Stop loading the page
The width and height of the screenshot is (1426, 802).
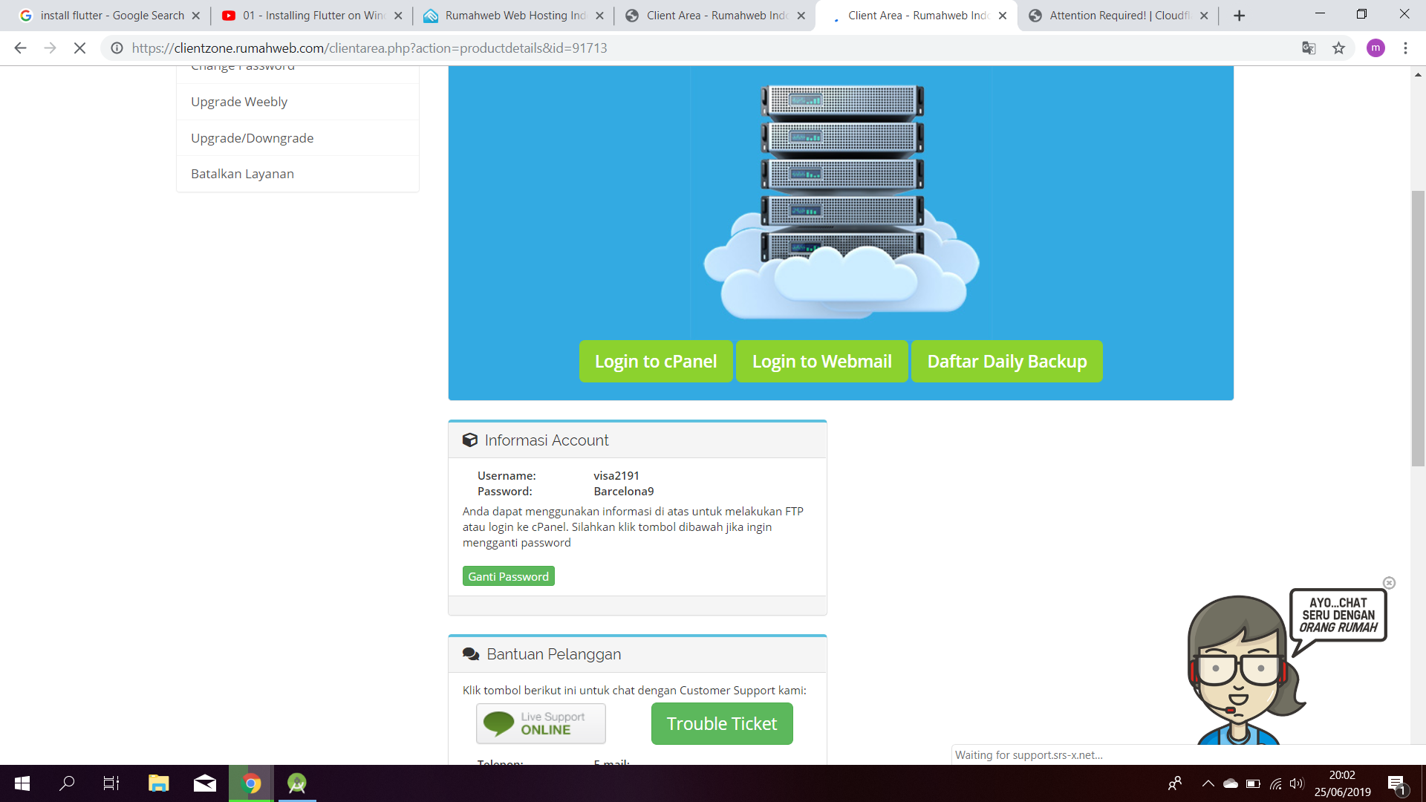tap(79, 48)
